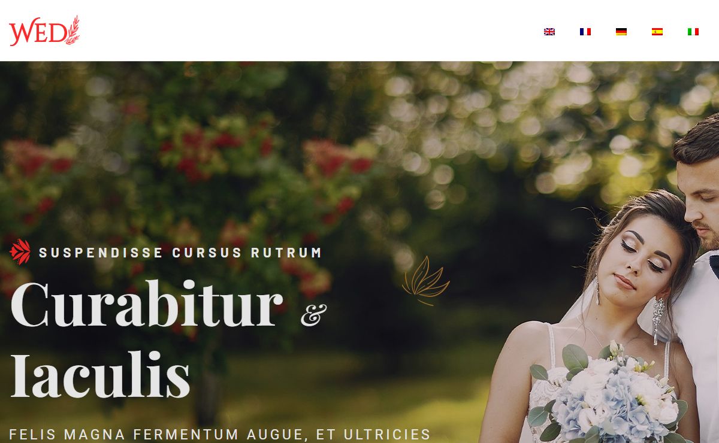Select the French flag language option
The image size is (719, 443).
click(585, 32)
